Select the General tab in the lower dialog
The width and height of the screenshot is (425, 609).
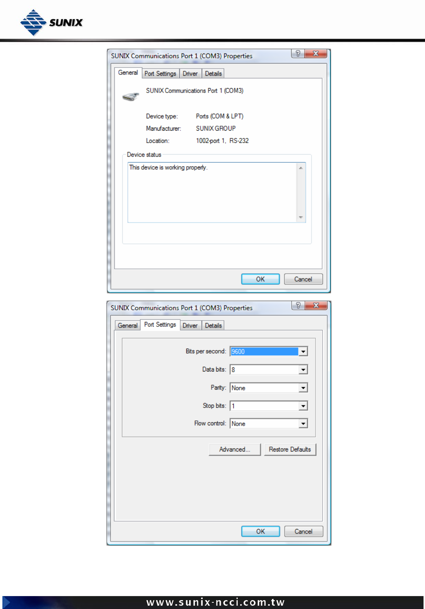[x=128, y=326]
